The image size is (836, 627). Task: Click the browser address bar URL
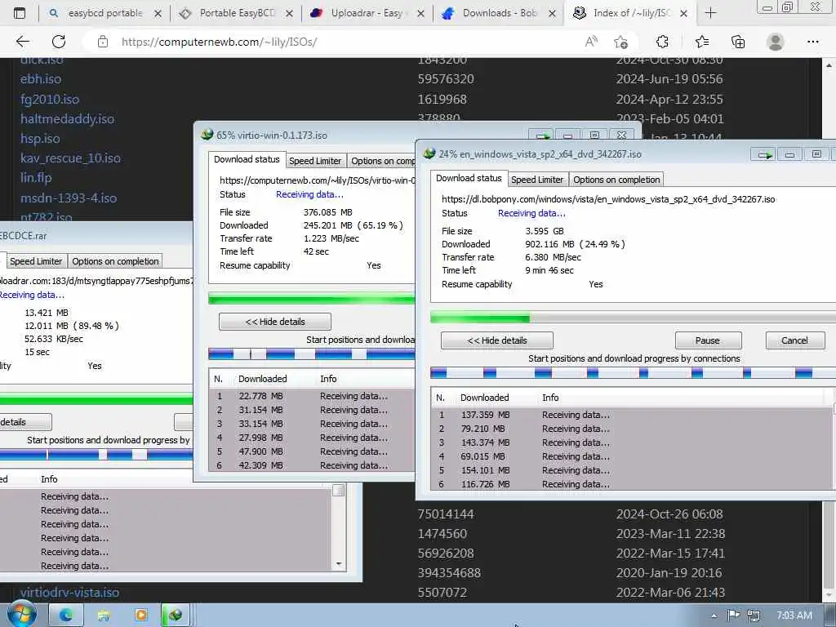(219, 42)
